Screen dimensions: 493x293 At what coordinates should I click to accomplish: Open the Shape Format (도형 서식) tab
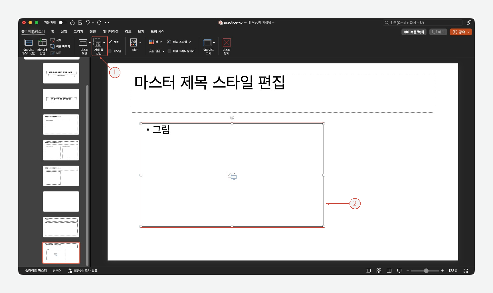(157, 31)
